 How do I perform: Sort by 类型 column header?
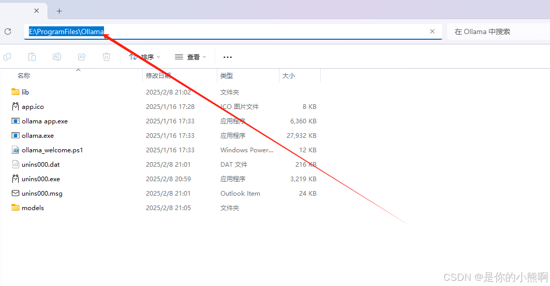tap(227, 75)
